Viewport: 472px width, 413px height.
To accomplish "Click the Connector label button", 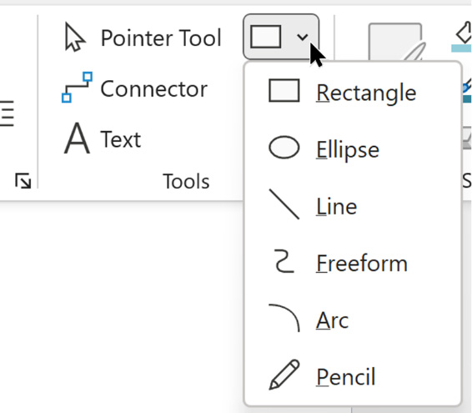I will click(x=153, y=89).
